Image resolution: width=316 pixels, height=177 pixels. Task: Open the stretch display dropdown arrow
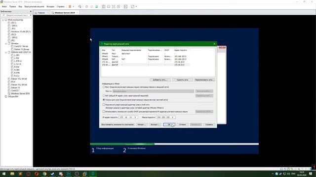point(136,6)
